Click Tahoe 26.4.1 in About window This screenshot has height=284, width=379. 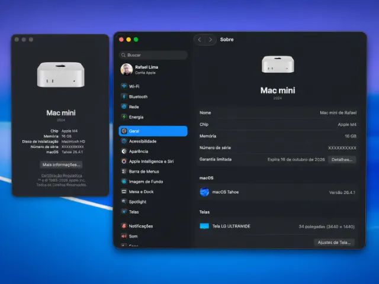point(72,152)
